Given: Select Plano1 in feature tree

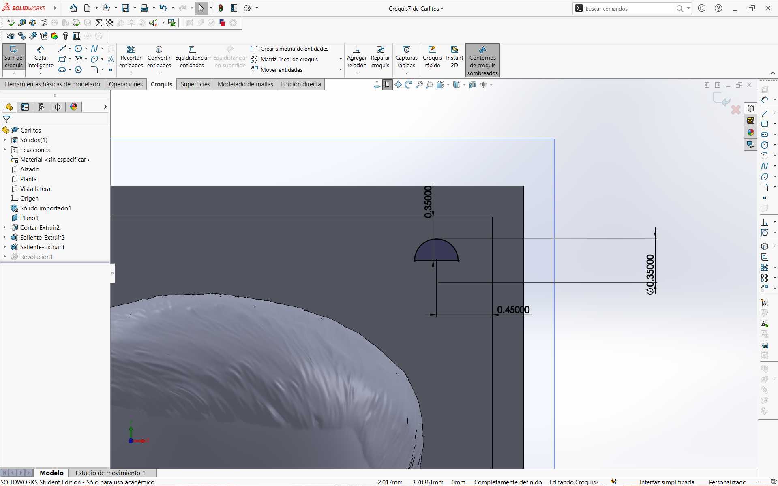Looking at the screenshot, I should (29, 218).
